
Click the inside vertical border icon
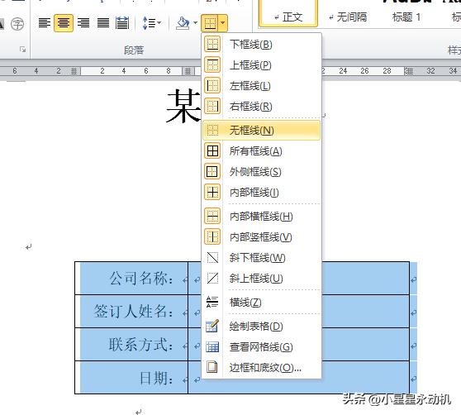pyautogui.click(x=212, y=236)
